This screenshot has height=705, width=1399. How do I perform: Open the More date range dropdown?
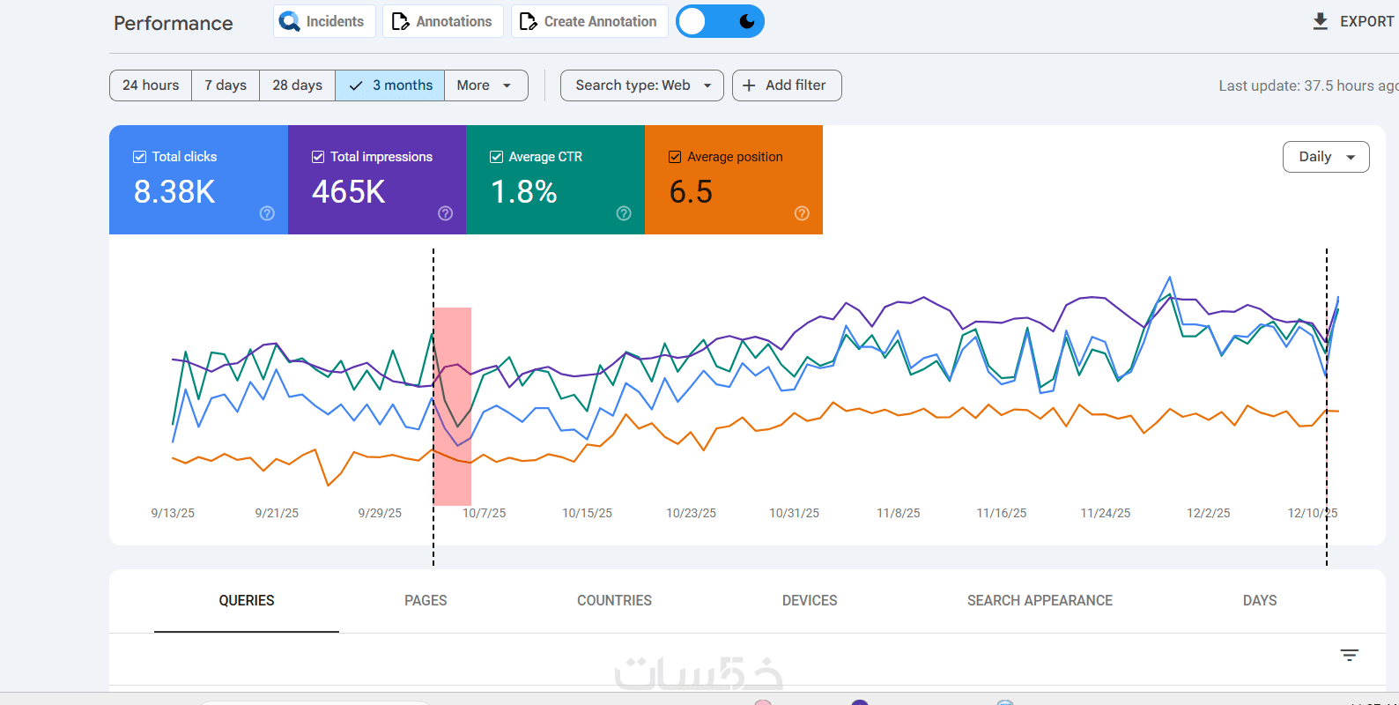point(485,85)
